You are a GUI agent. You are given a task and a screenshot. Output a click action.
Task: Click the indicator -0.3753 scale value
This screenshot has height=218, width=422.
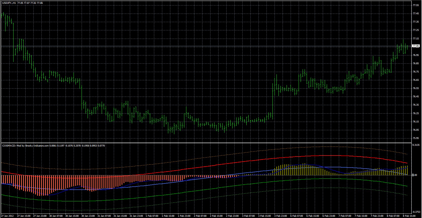pos(416,211)
